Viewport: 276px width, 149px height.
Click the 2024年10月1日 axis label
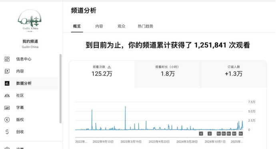tap(215, 142)
